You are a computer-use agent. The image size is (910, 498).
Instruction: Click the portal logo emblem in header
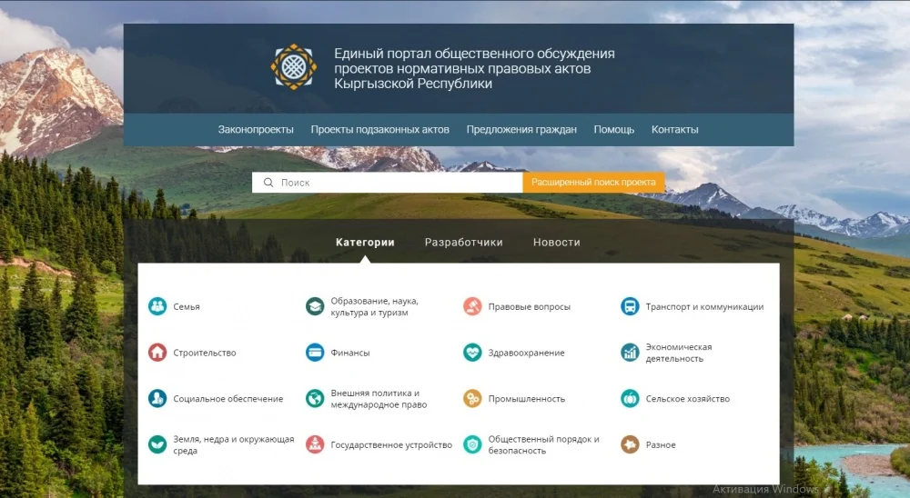294,66
